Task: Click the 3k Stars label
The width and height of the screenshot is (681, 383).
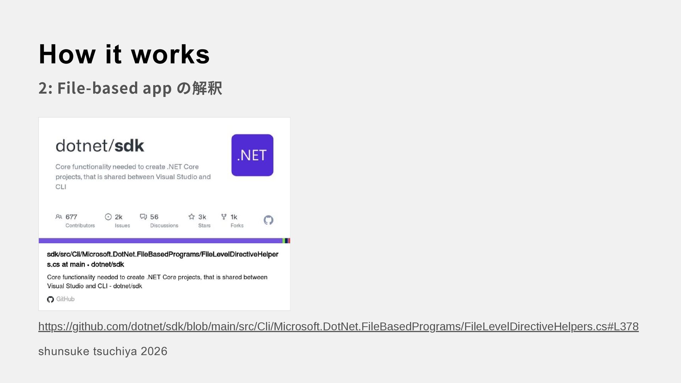Action: click(204, 221)
